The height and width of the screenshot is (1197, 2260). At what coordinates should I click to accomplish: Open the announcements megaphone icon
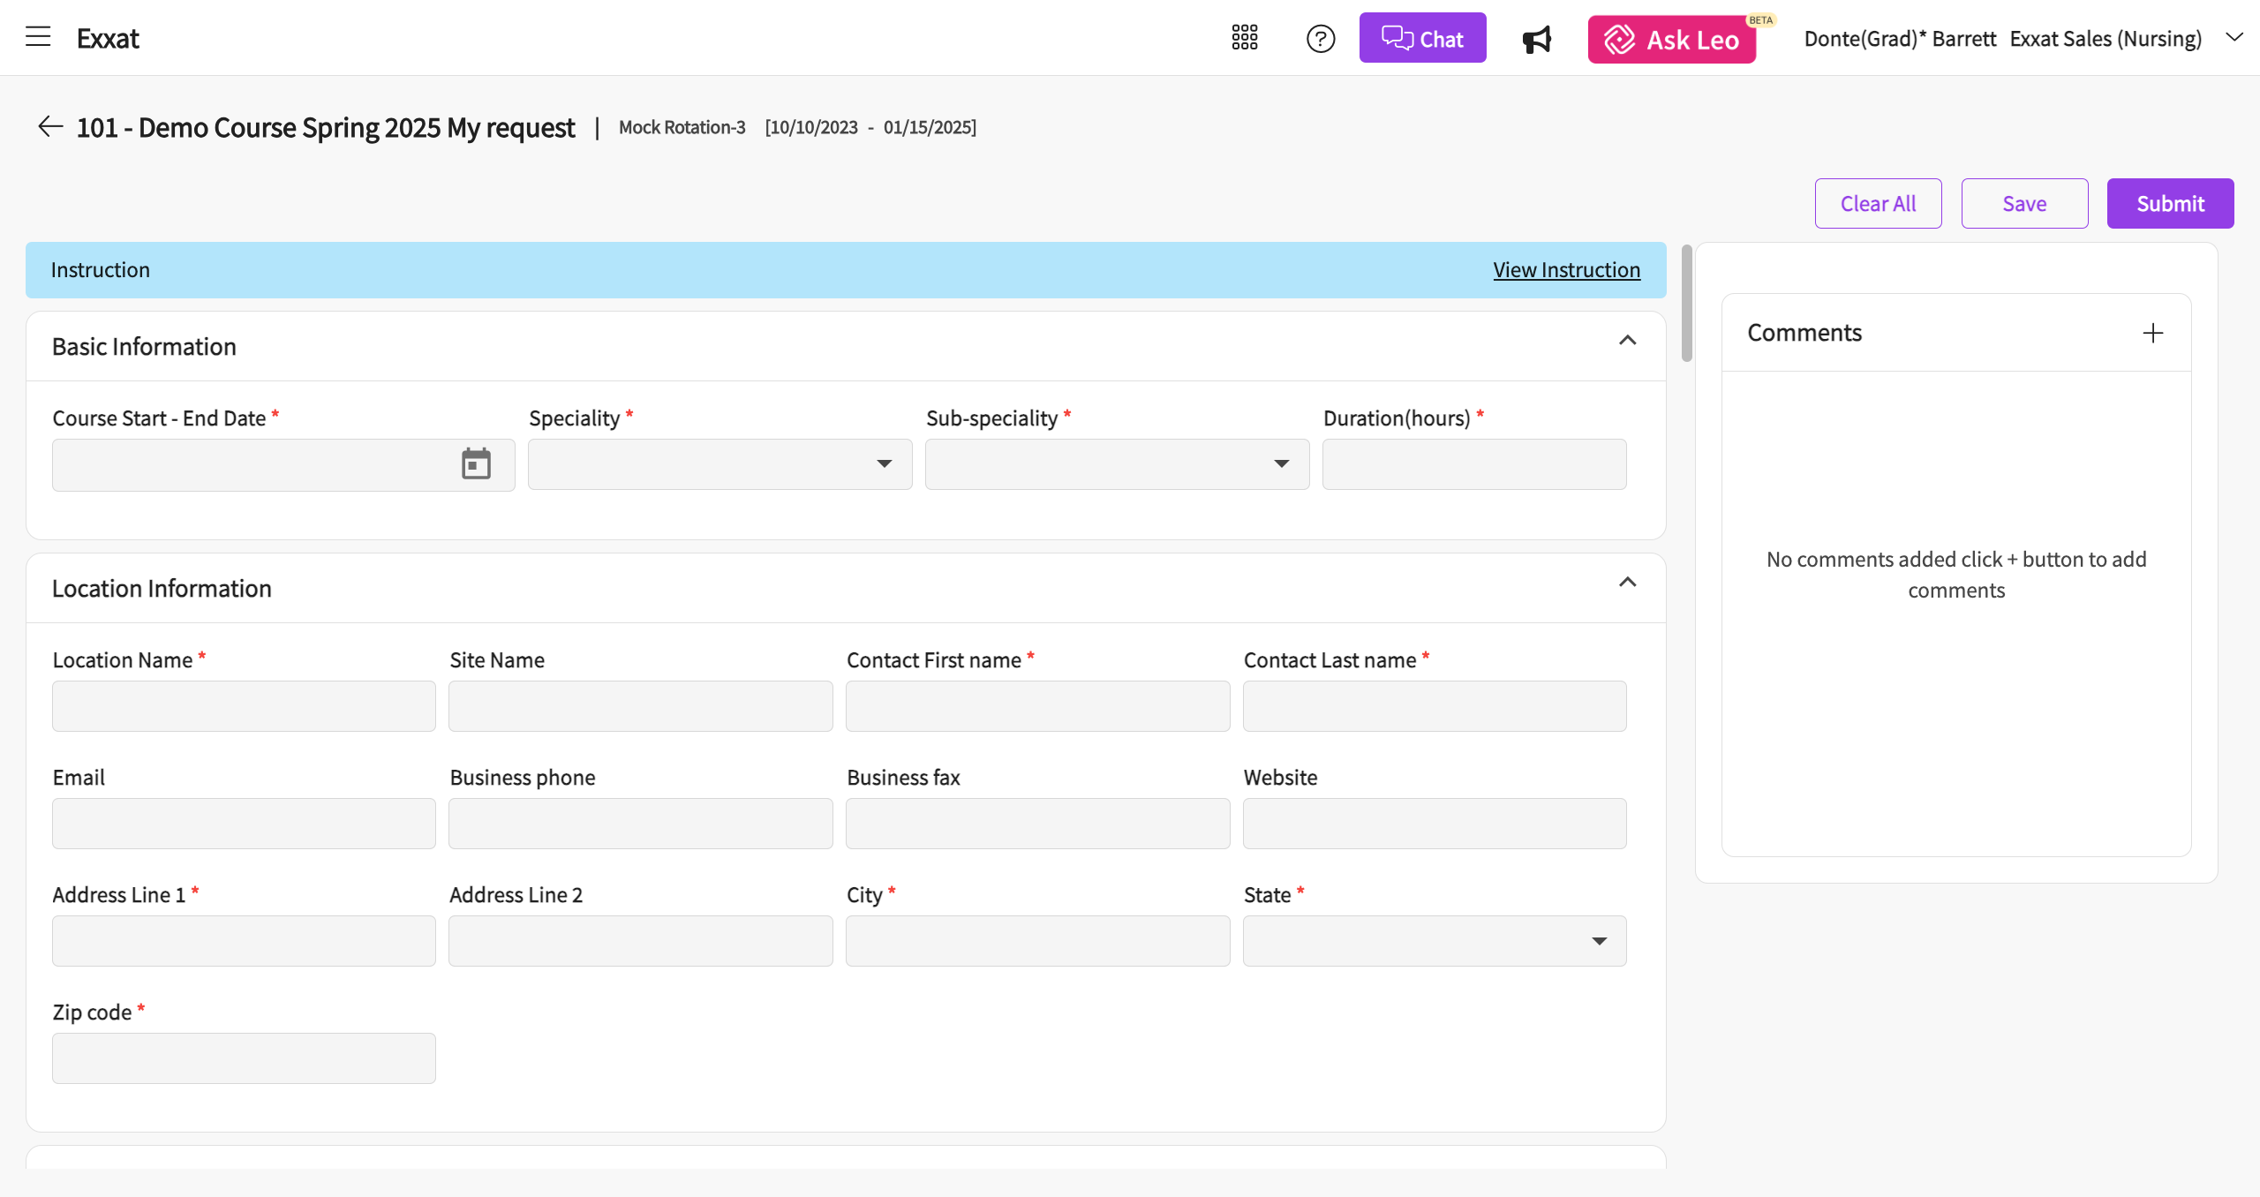coord(1537,39)
